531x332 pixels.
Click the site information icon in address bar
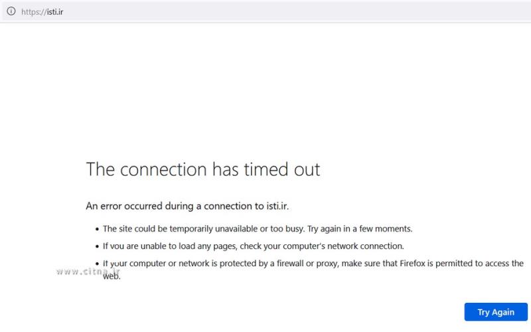(x=11, y=11)
